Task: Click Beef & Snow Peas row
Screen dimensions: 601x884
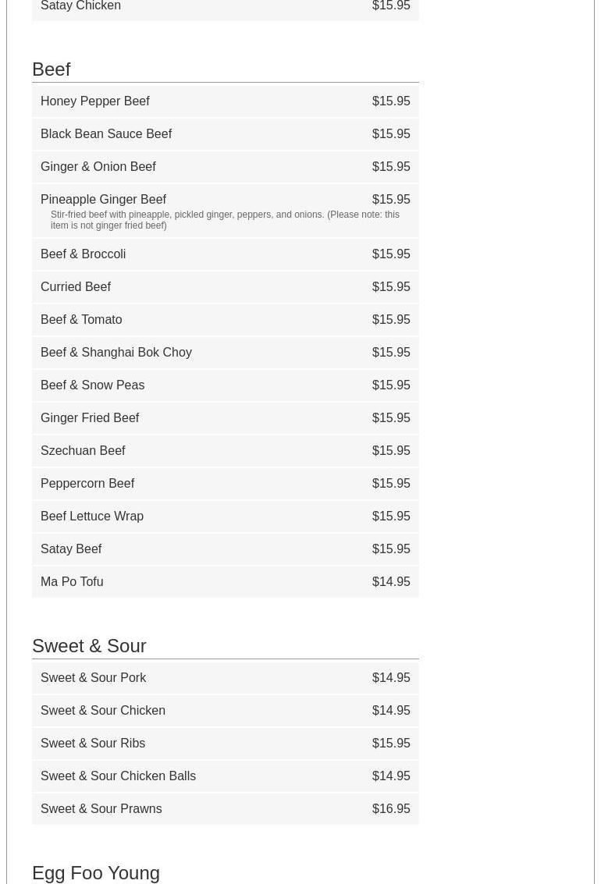Action: 92,385
